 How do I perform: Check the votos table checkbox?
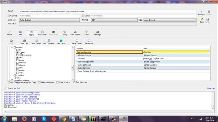pyautogui.click(x=15, y=78)
